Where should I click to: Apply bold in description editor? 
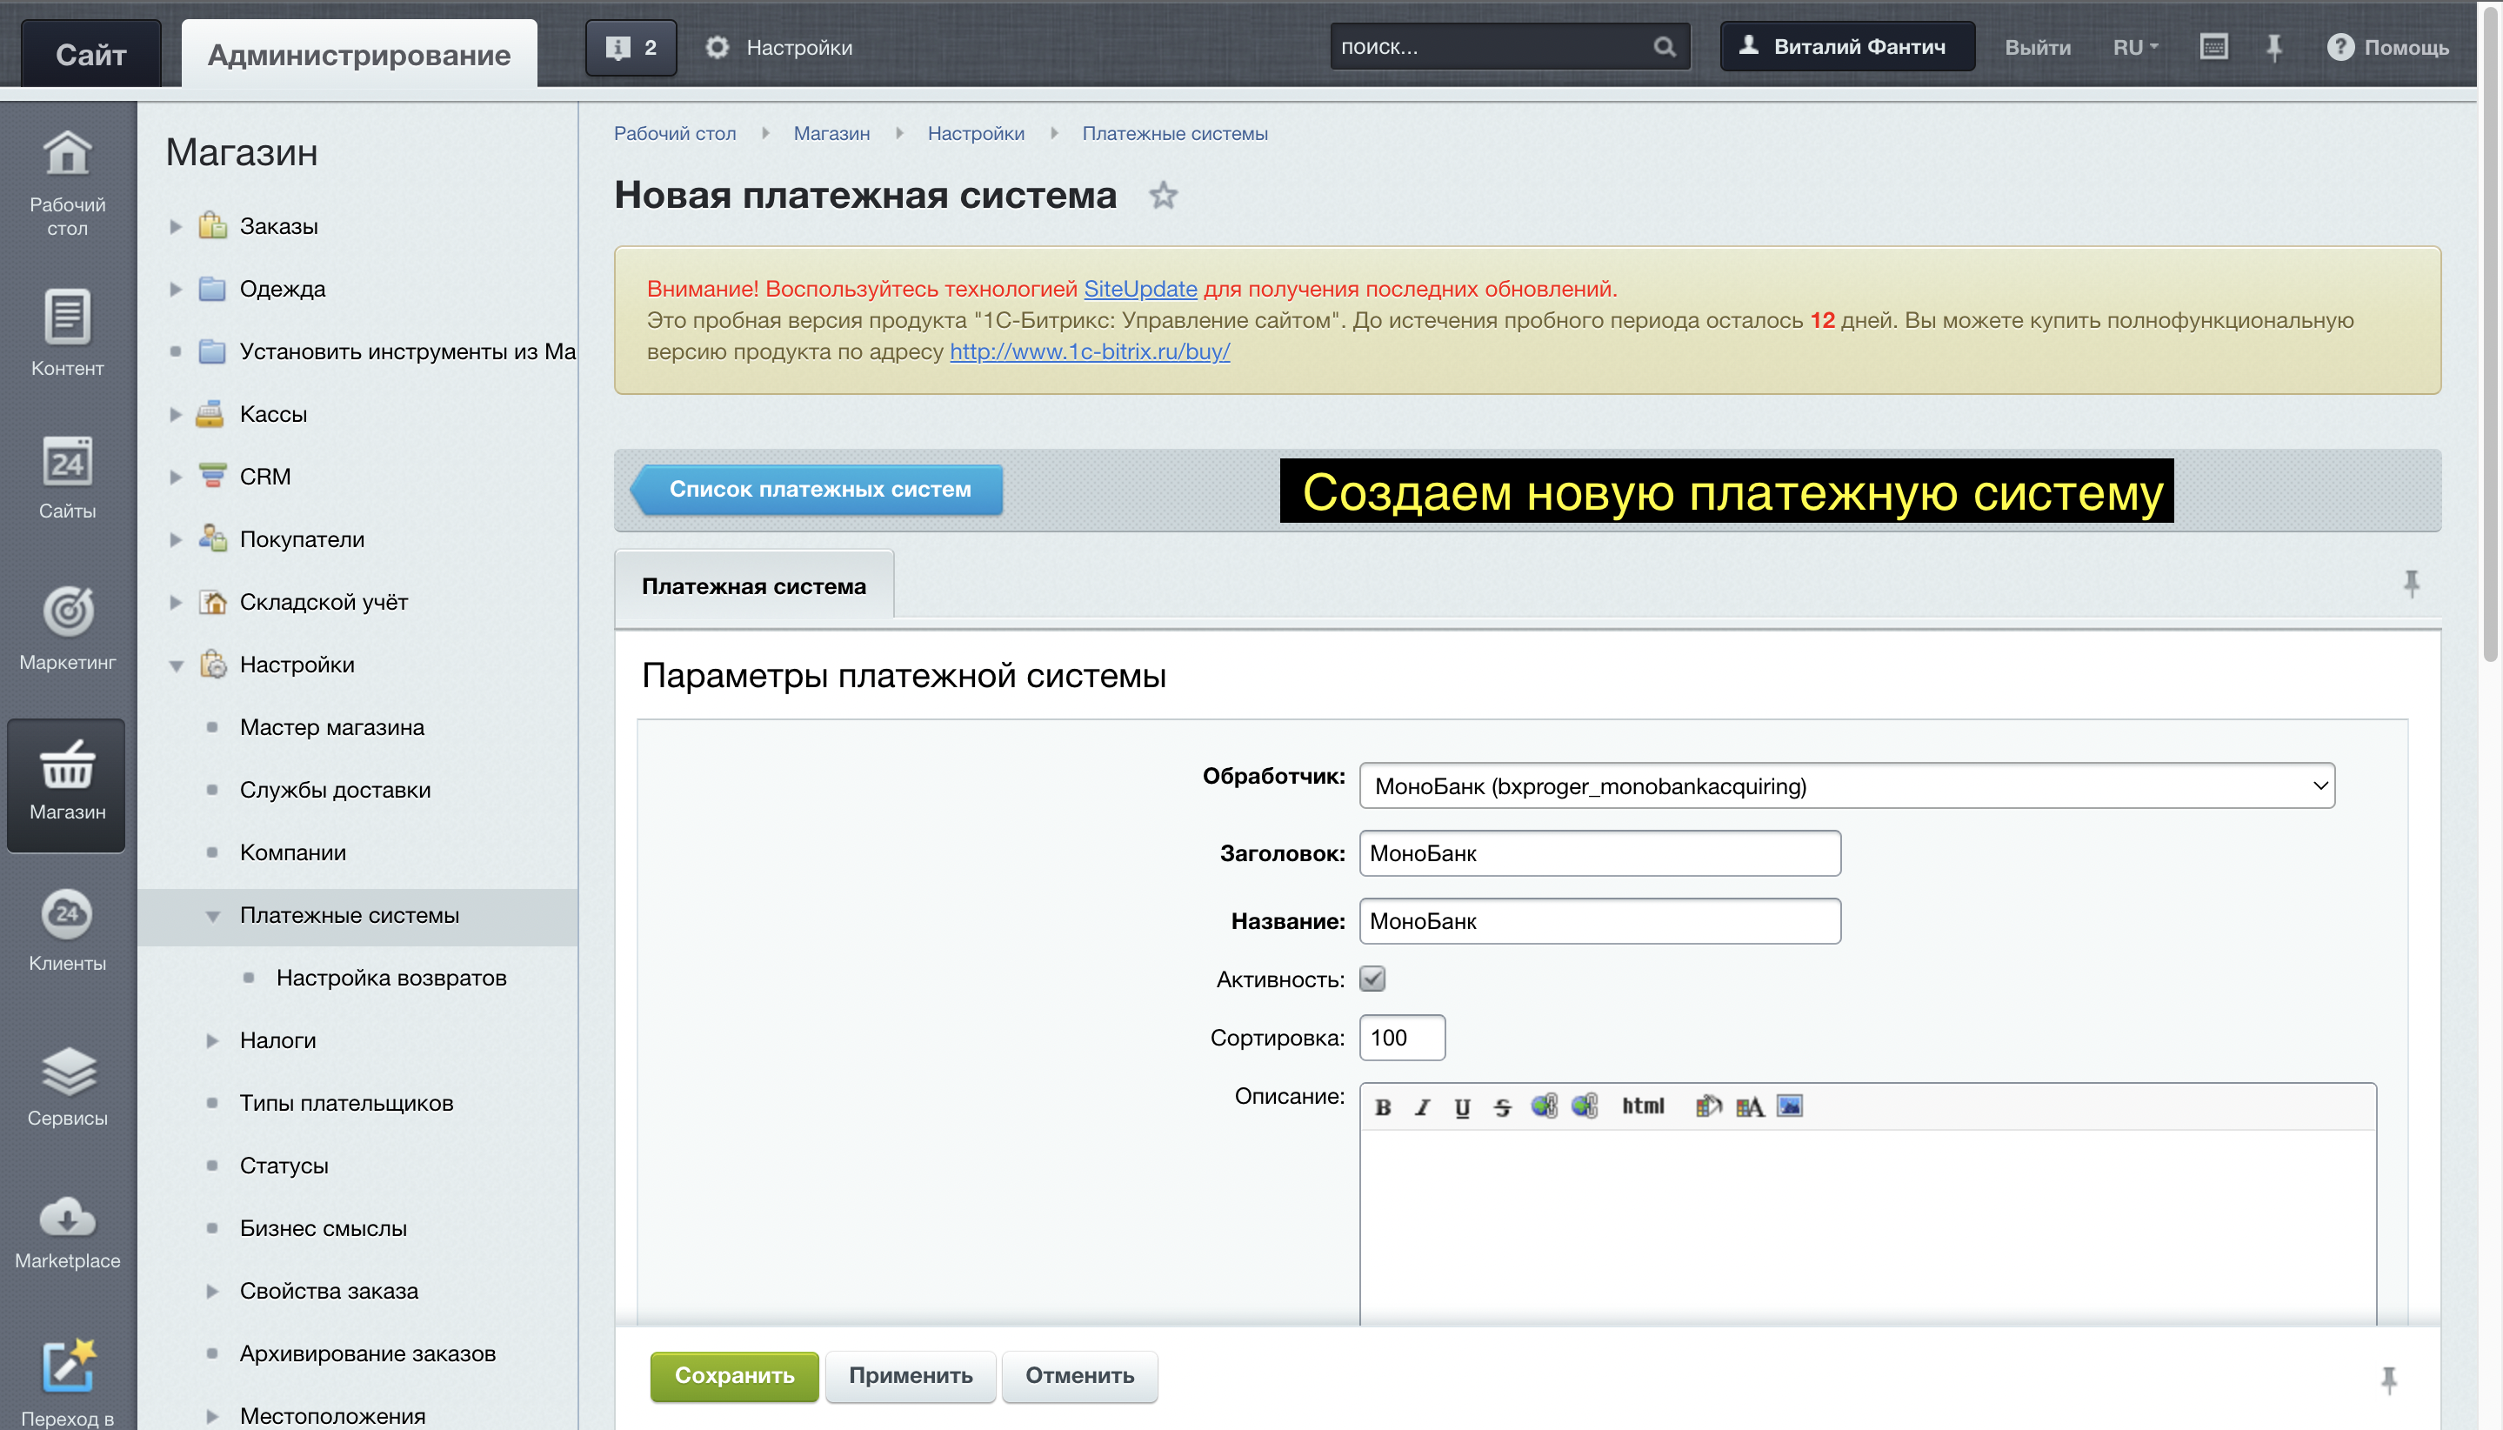click(1383, 1107)
